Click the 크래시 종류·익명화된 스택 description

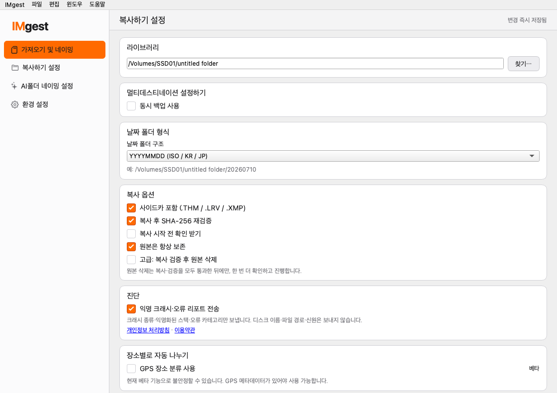[244, 320]
